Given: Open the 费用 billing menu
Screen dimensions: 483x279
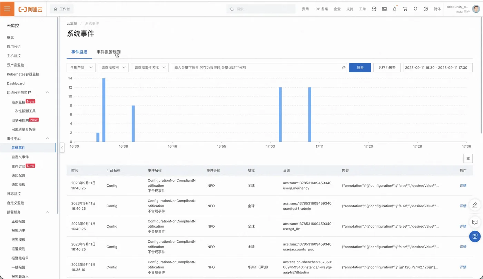Looking at the screenshot, I should [x=305, y=9].
